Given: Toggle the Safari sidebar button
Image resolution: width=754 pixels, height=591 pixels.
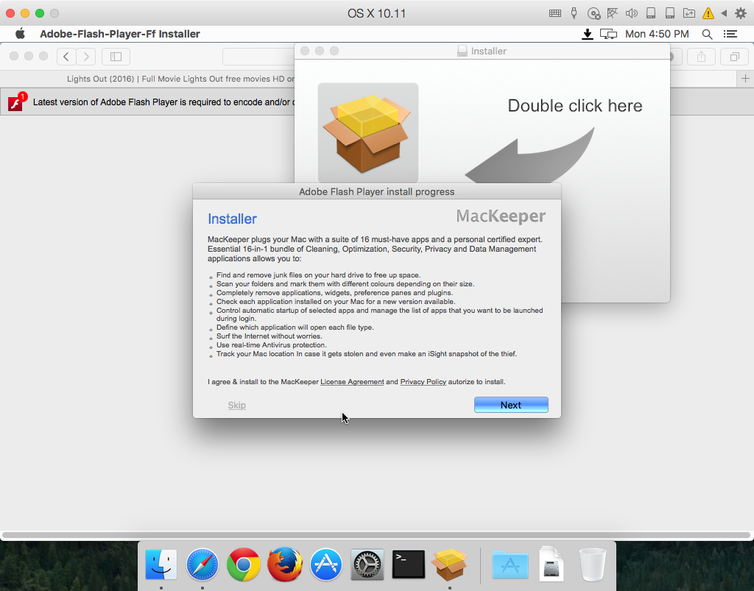Looking at the screenshot, I should 116,57.
